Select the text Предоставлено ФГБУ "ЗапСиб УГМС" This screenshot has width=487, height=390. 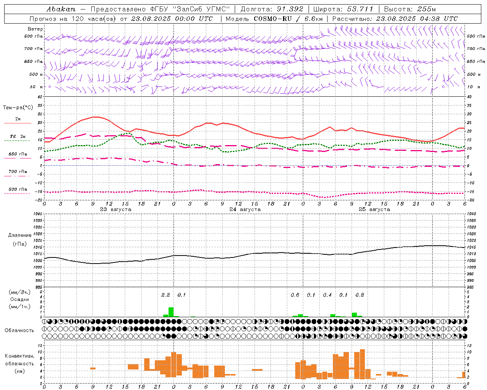[x=160, y=9]
